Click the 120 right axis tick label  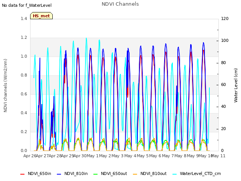click(x=225, y=18)
